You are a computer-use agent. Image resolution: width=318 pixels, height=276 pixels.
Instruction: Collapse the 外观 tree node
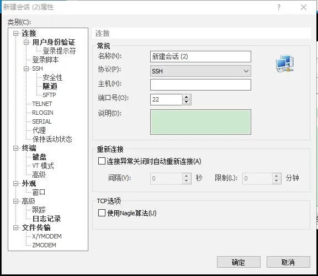point(16,183)
